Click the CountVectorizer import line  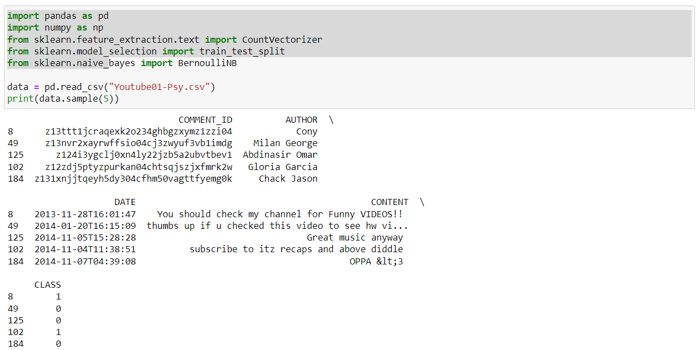point(164,39)
